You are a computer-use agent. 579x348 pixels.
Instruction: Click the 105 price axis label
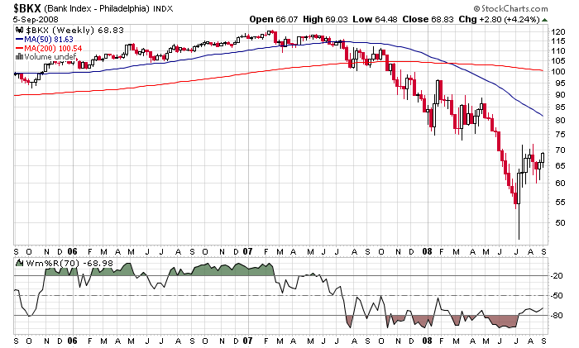pyautogui.click(x=558, y=61)
